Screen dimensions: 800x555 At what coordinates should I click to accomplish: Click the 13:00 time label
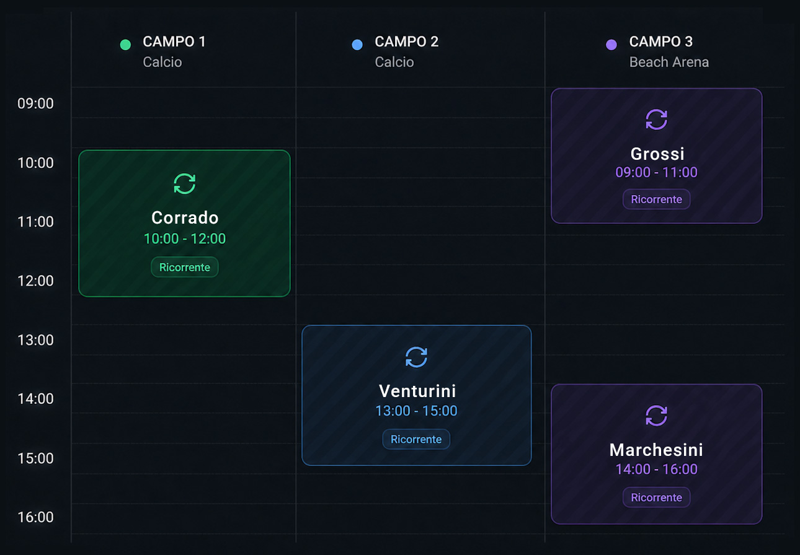[x=35, y=340]
